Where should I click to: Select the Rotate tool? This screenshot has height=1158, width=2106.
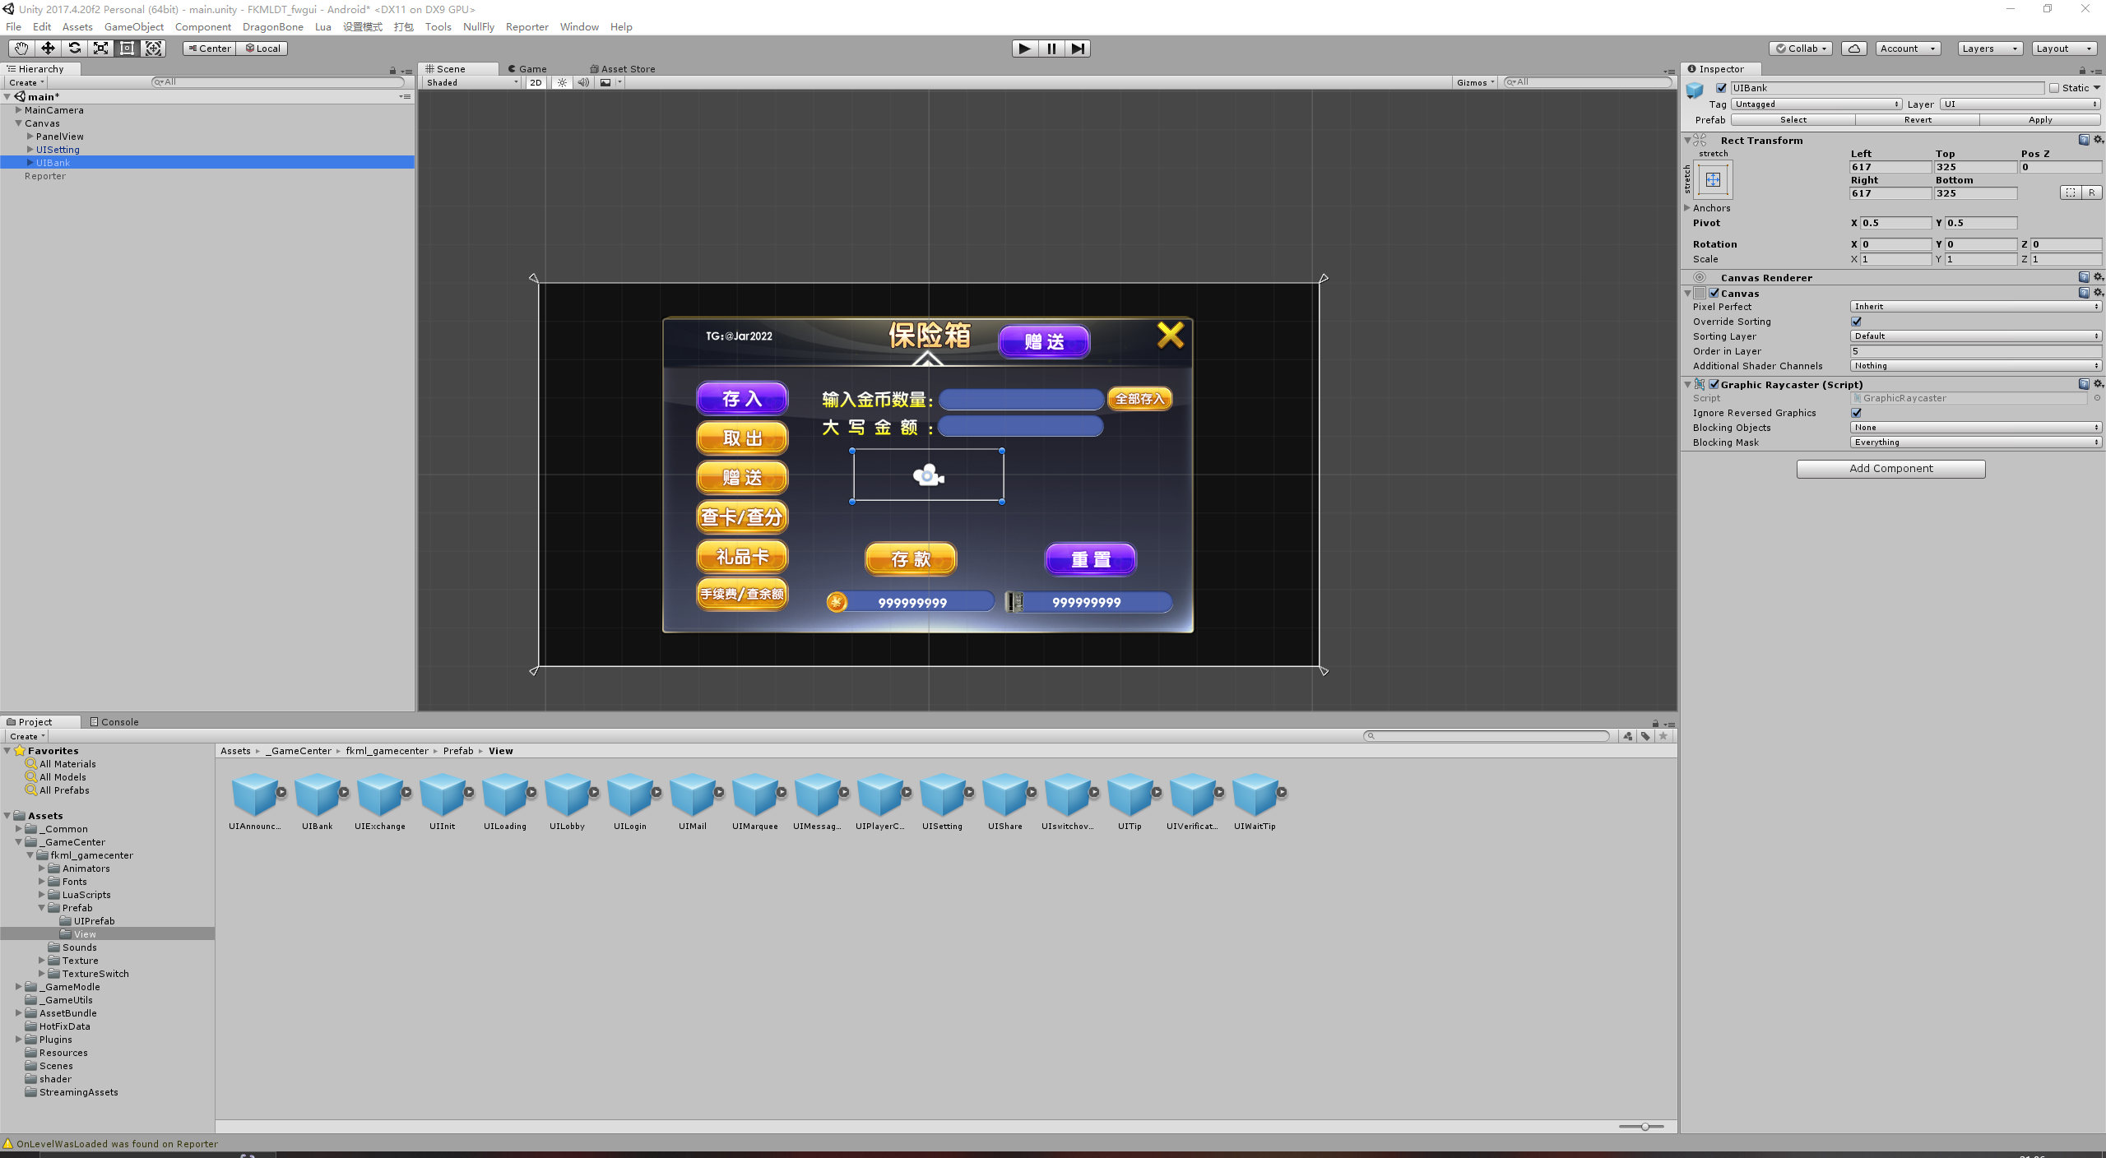tap(74, 49)
